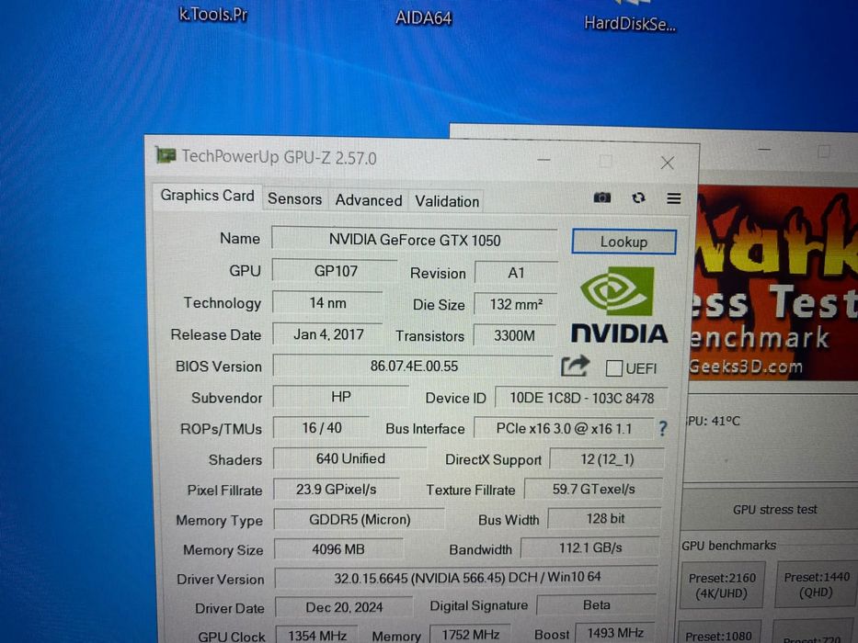Switch to the Advanced tab
This screenshot has height=643, width=858.
(368, 200)
